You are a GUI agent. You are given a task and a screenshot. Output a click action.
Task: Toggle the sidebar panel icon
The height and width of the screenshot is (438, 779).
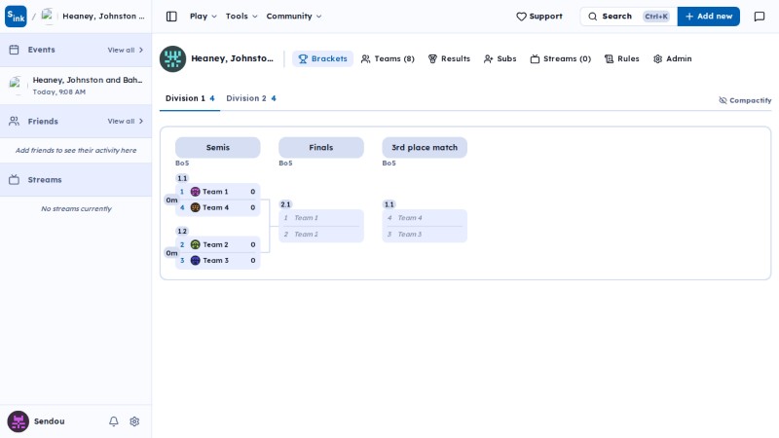click(x=171, y=17)
